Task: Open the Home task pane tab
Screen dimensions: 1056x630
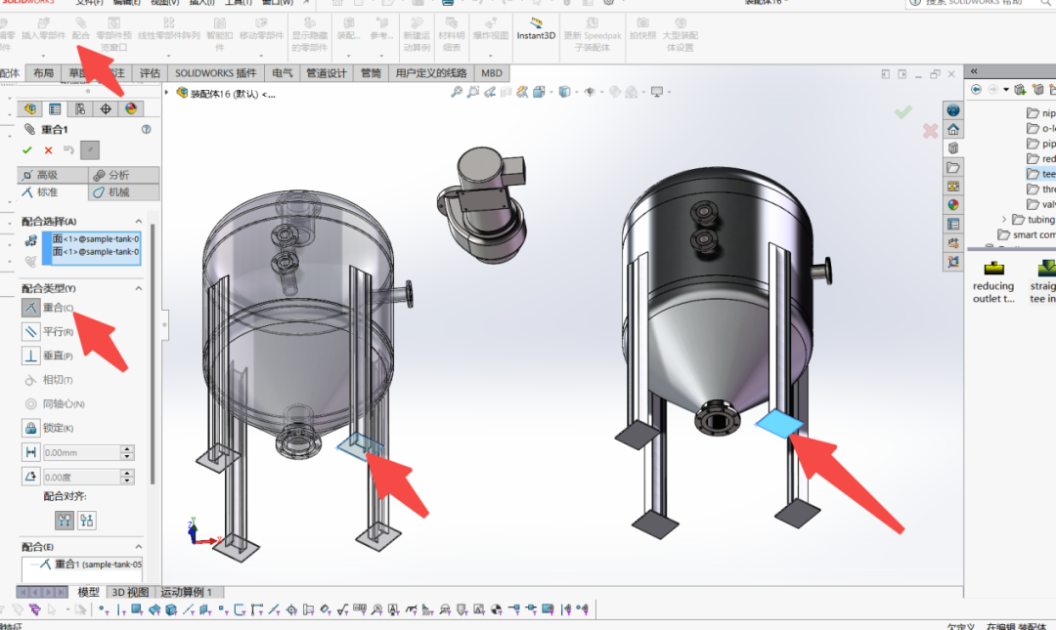Action: coord(953,129)
